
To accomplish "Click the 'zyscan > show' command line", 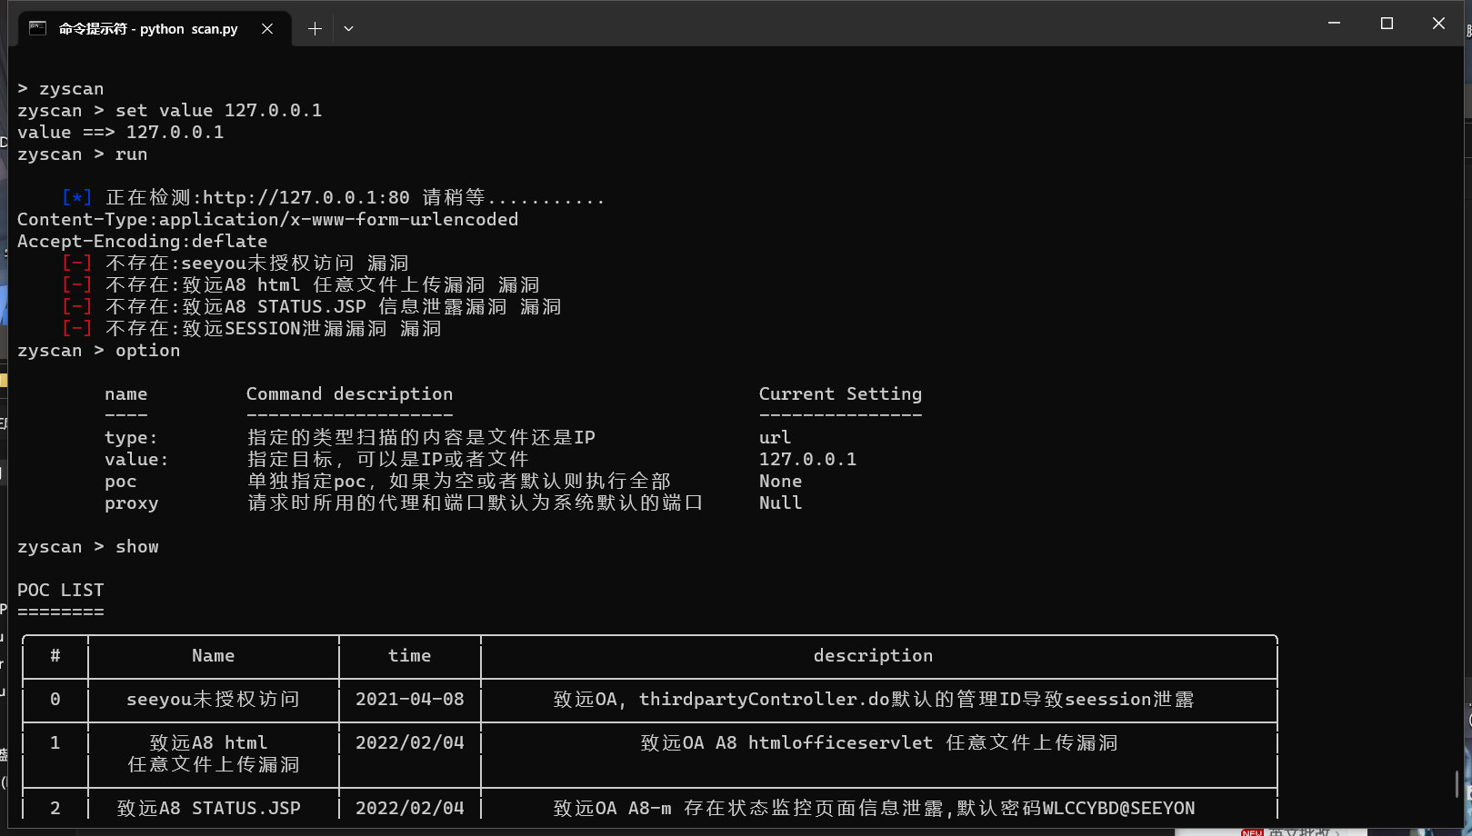I will (87, 547).
